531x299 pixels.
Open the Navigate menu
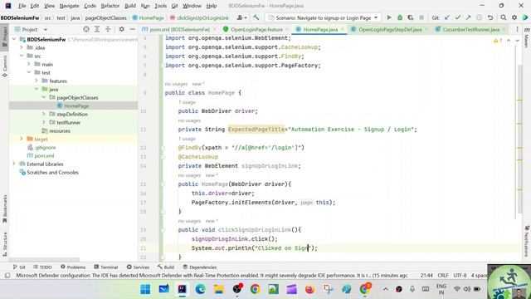[x=69, y=6]
